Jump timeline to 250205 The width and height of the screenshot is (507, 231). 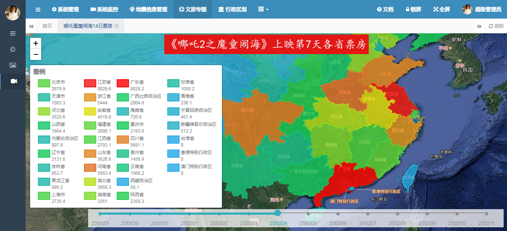click(x=308, y=214)
